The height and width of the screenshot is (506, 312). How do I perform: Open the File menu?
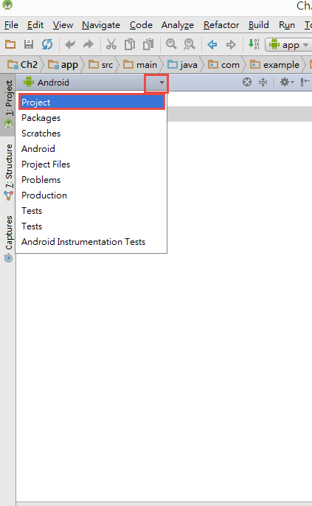[x=11, y=25]
